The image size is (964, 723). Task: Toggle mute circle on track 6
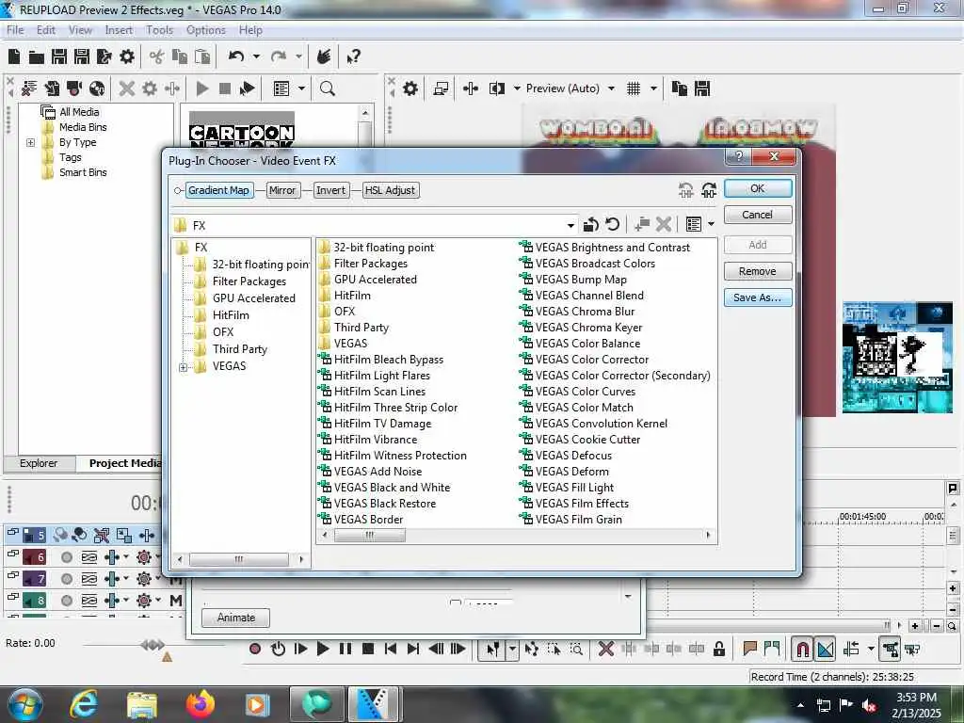pyautogui.click(x=67, y=557)
